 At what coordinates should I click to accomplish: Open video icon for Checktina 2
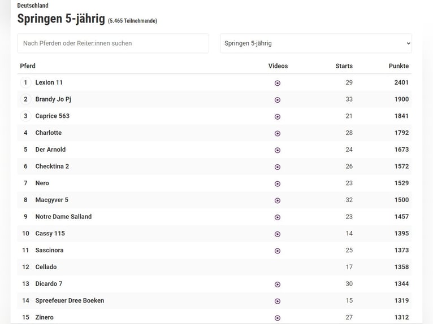[277, 167]
